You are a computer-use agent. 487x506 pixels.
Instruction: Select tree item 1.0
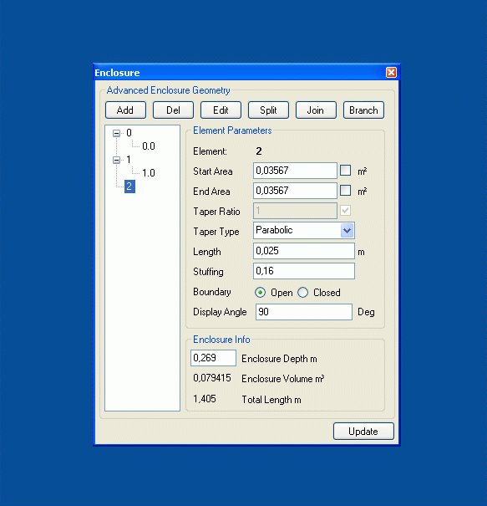(149, 173)
